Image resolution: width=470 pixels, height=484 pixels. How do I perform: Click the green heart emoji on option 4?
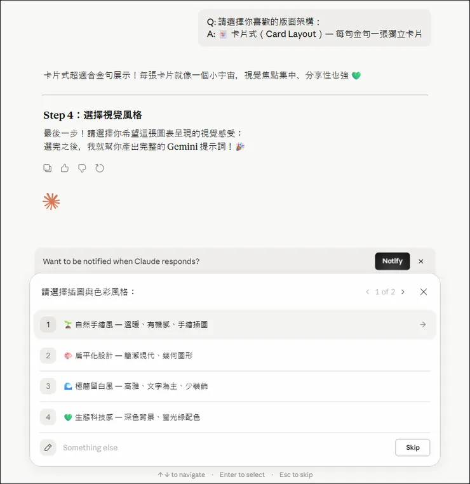point(68,417)
